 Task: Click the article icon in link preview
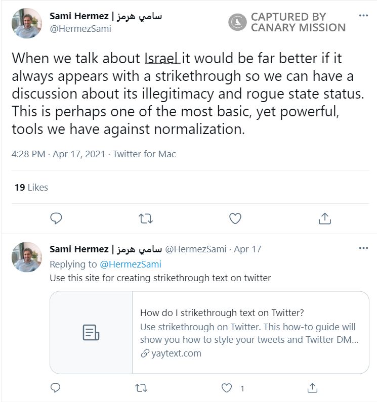tap(91, 332)
